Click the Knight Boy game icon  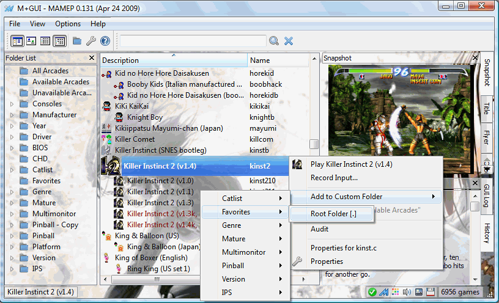pyautogui.click(x=119, y=117)
